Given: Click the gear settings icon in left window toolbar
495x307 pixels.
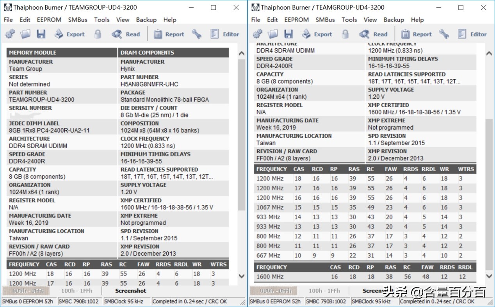Looking at the screenshot, I should 10,34.
